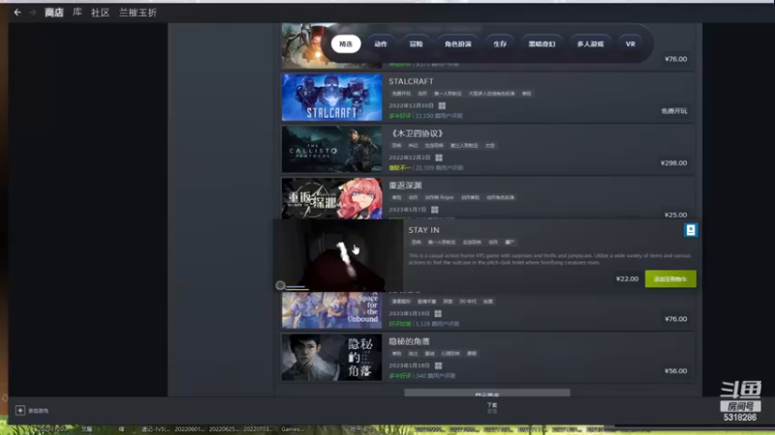
Task: Open the 重返深渊 game thumbnail
Action: pos(331,198)
